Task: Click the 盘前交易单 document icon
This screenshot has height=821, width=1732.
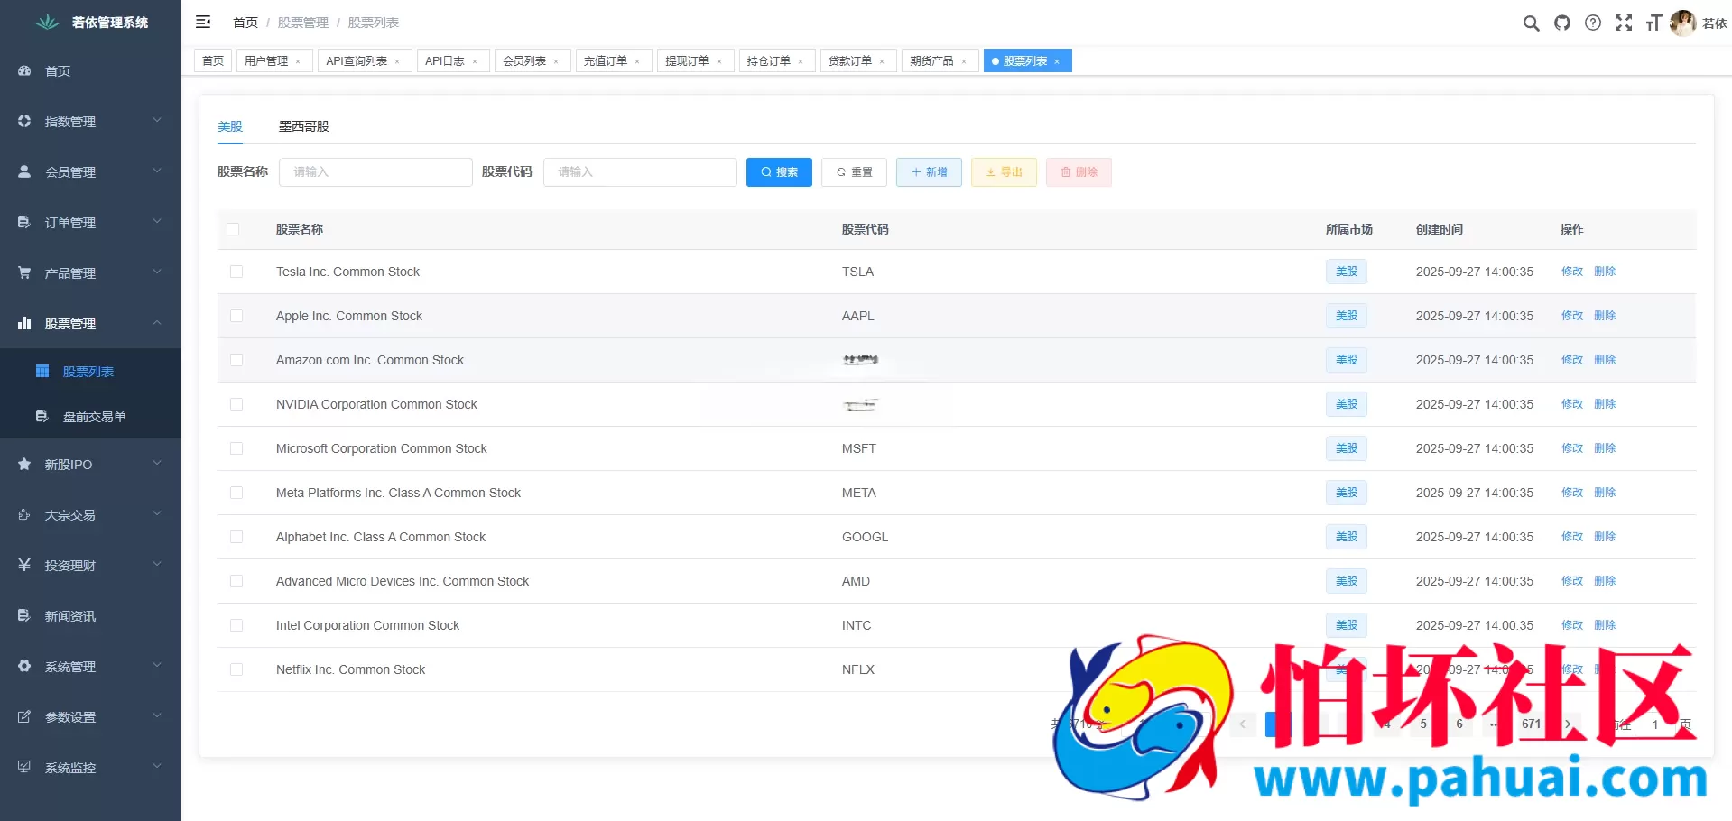Action: [42, 416]
